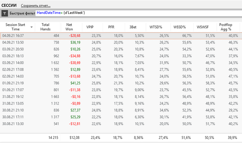Image resolution: width=242 pixels, height=143 pixels.
Task: Click W$WSF cell 58,3%
Action: click(210, 83)
